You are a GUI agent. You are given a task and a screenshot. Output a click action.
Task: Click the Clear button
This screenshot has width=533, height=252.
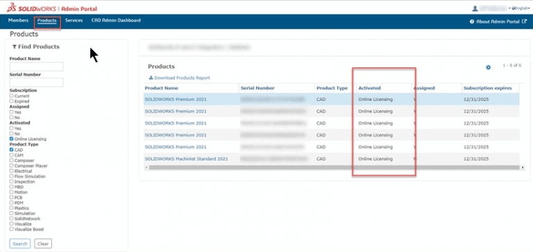click(43, 244)
